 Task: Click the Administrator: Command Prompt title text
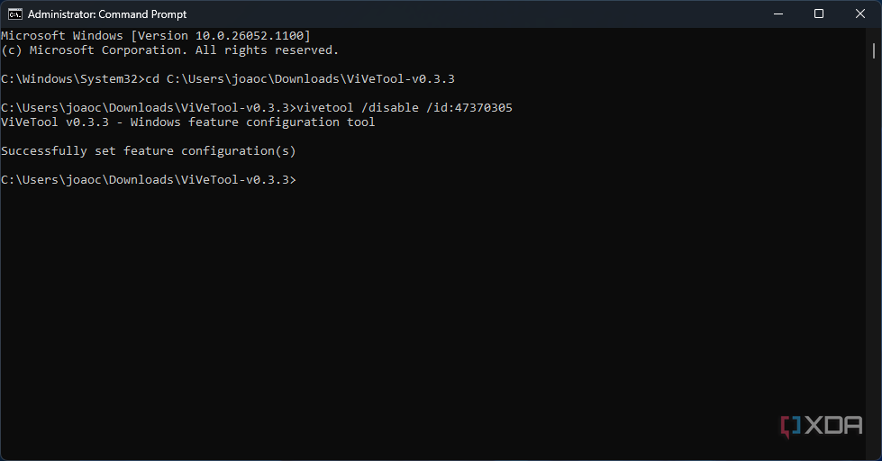coord(107,14)
